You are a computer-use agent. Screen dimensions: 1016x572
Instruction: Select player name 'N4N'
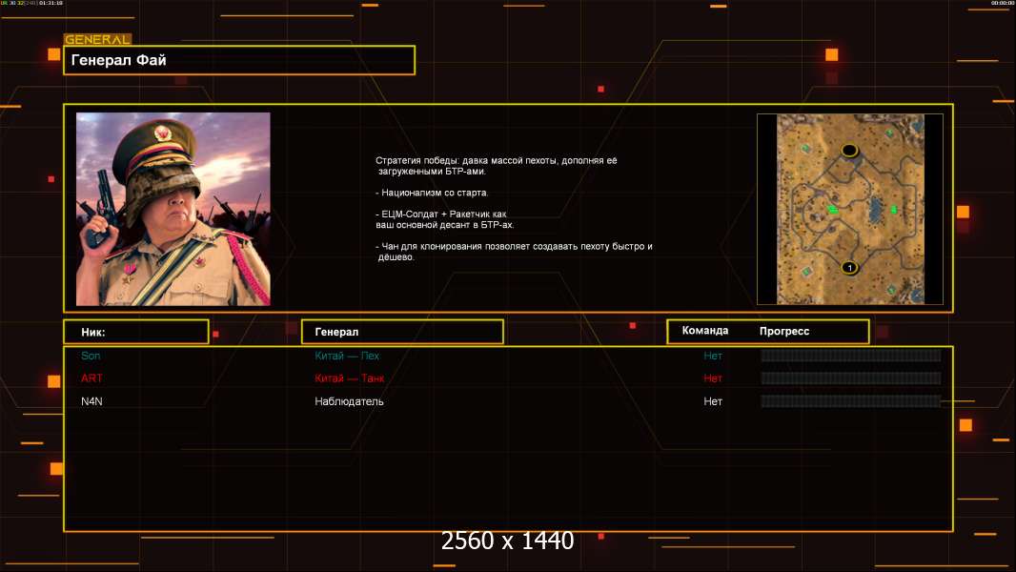click(x=91, y=401)
